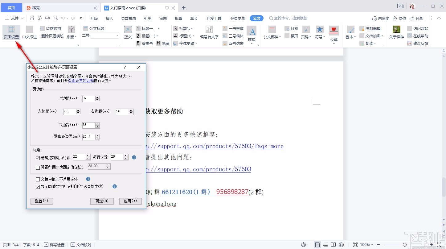Uncheck 精确控制每页行数 in the dialog
Screen dimensions: 446x249
(x=38, y=158)
